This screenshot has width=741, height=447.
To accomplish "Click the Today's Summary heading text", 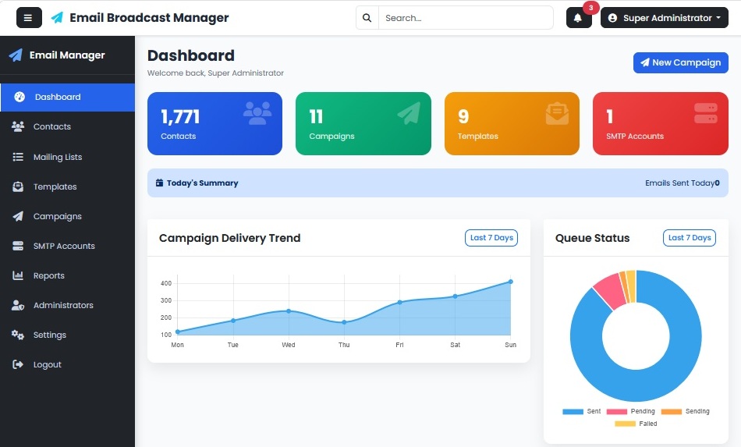I will click(202, 183).
